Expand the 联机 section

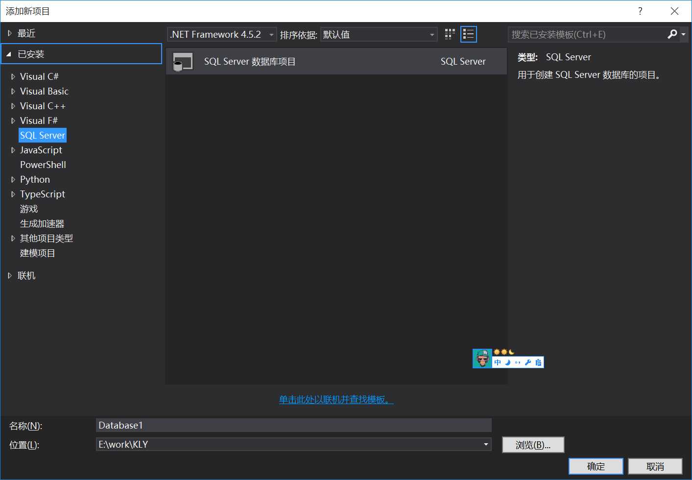(x=9, y=276)
